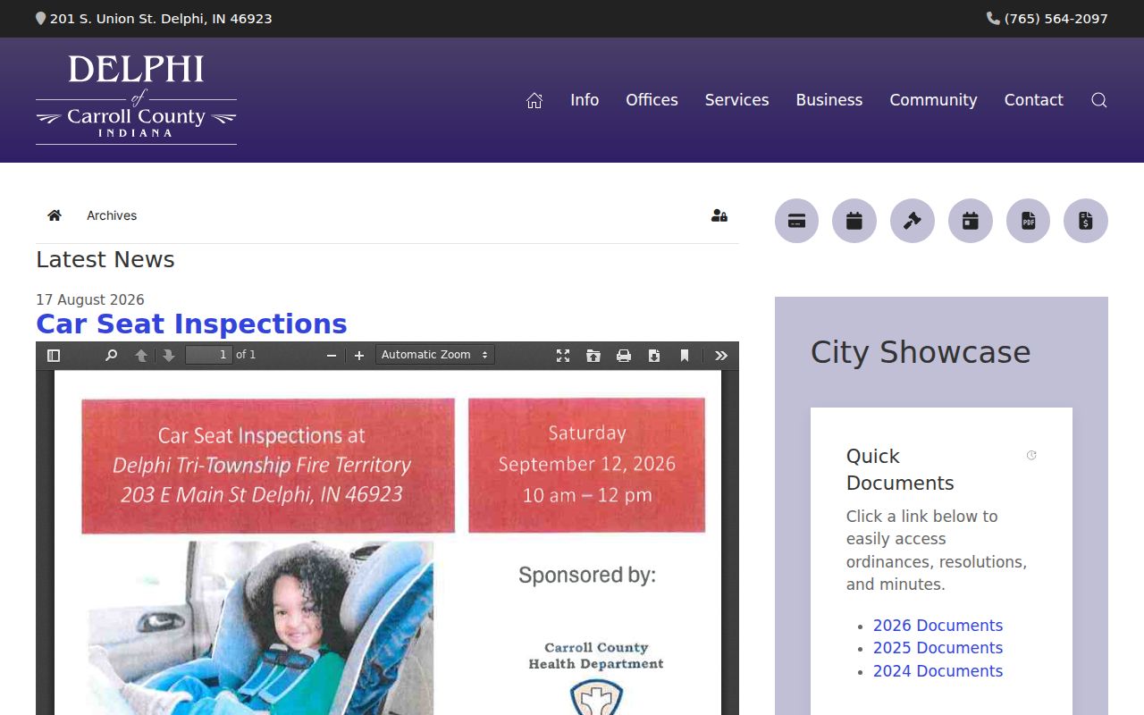The image size is (1144, 715).
Task: Zoom in the PDF with plus
Action: (359, 356)
